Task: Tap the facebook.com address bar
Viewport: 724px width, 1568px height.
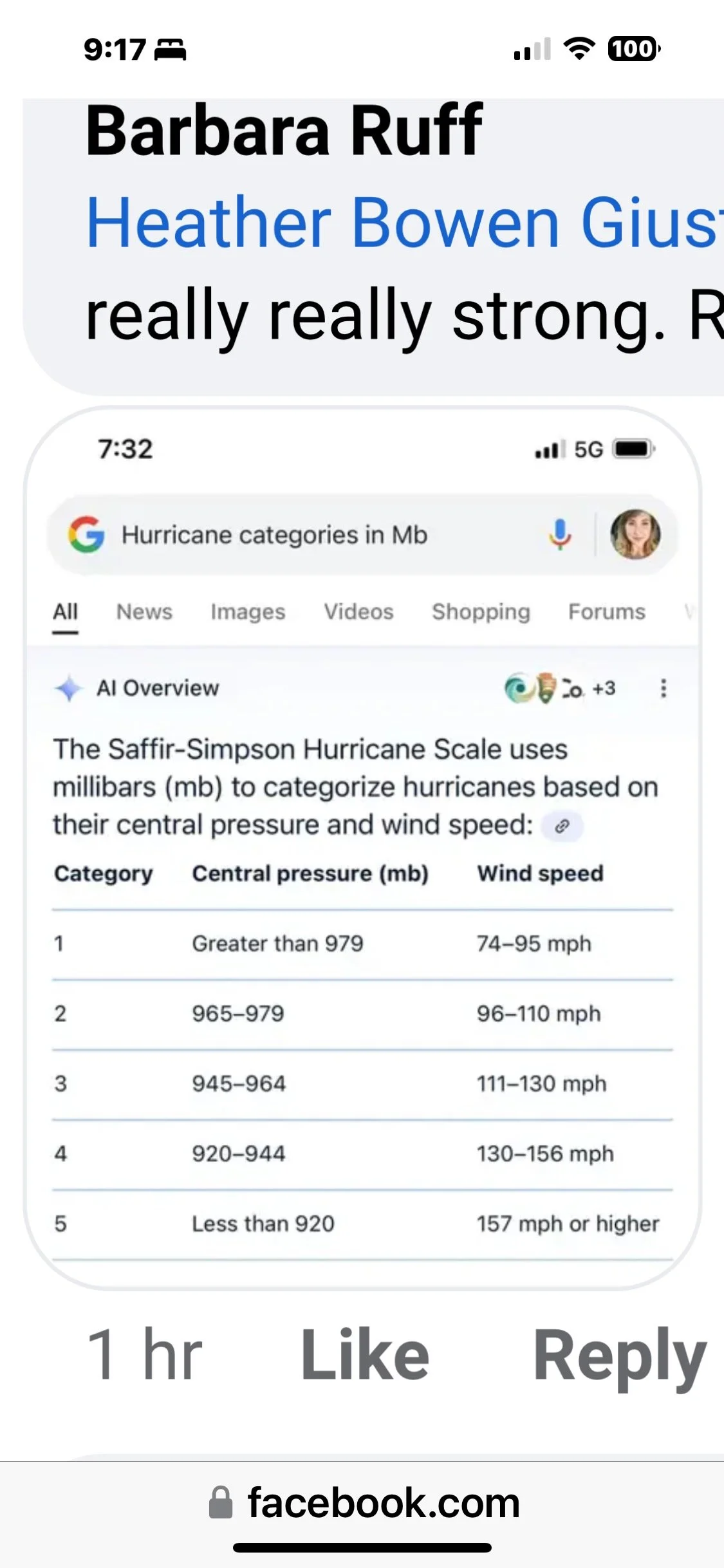Action: coord(364,1502)
